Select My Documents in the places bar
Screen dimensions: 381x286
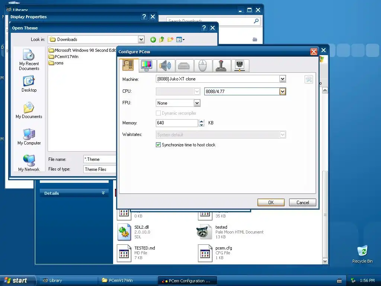29,110
